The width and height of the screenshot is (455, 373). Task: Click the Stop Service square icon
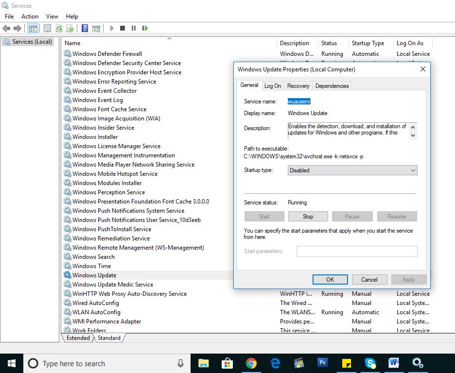point(122,28)
